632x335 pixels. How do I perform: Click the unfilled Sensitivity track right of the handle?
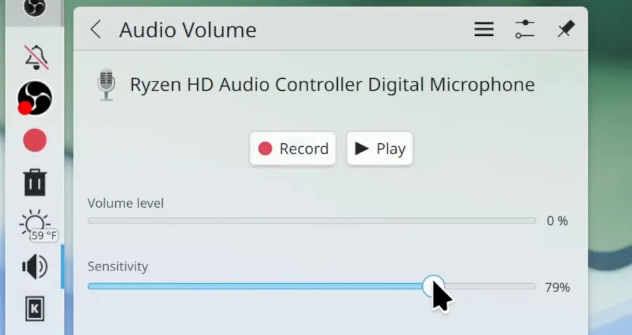point(490,287)
